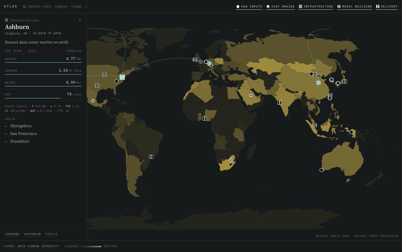Toggle the Chip Making stage filter
Viewport: 402px width, 252px height.
coord(280,6)
